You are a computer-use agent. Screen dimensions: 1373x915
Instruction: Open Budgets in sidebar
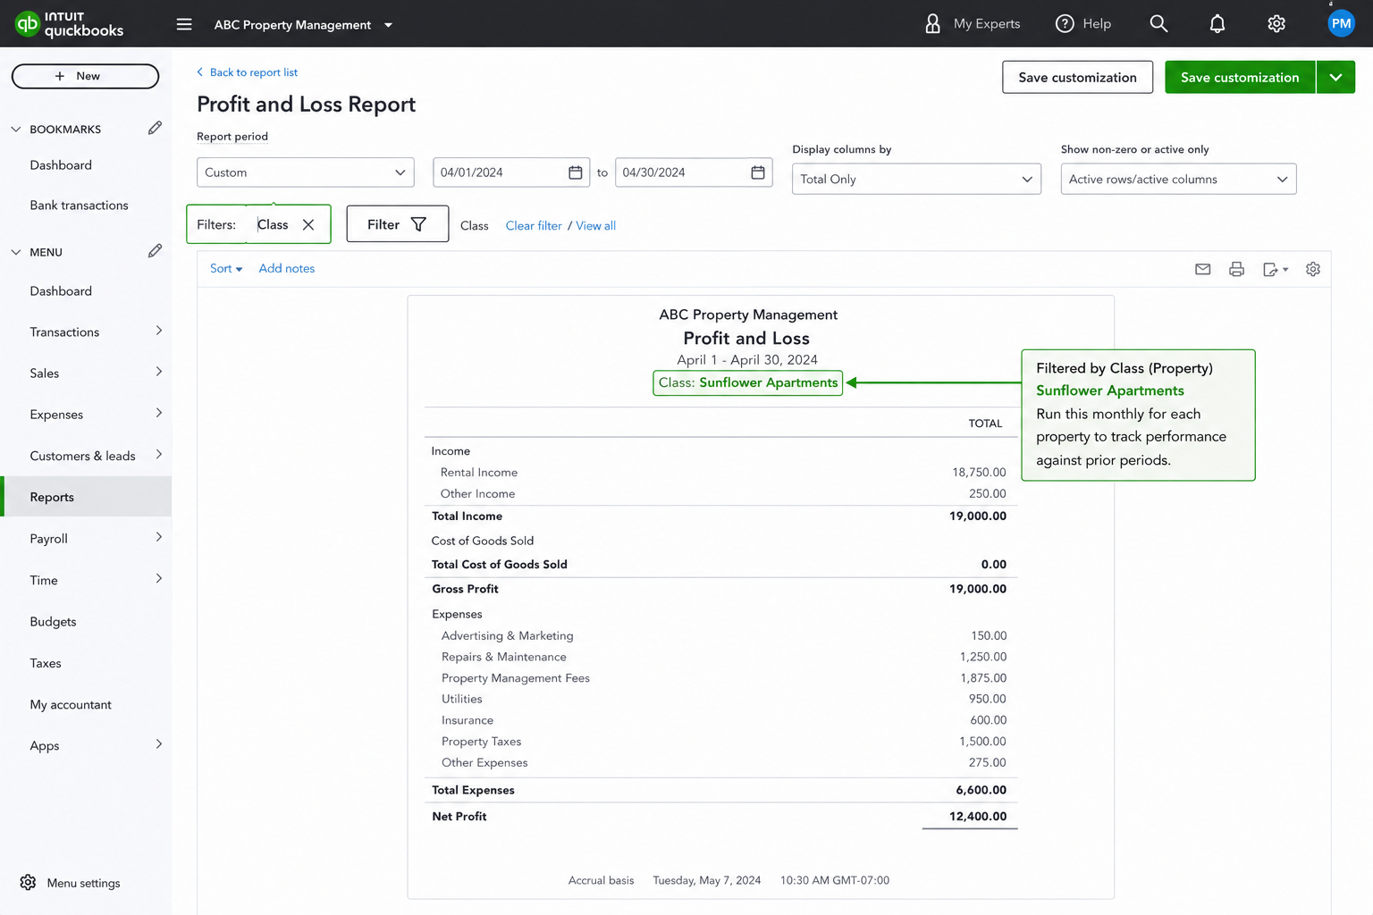pos(53,622)
